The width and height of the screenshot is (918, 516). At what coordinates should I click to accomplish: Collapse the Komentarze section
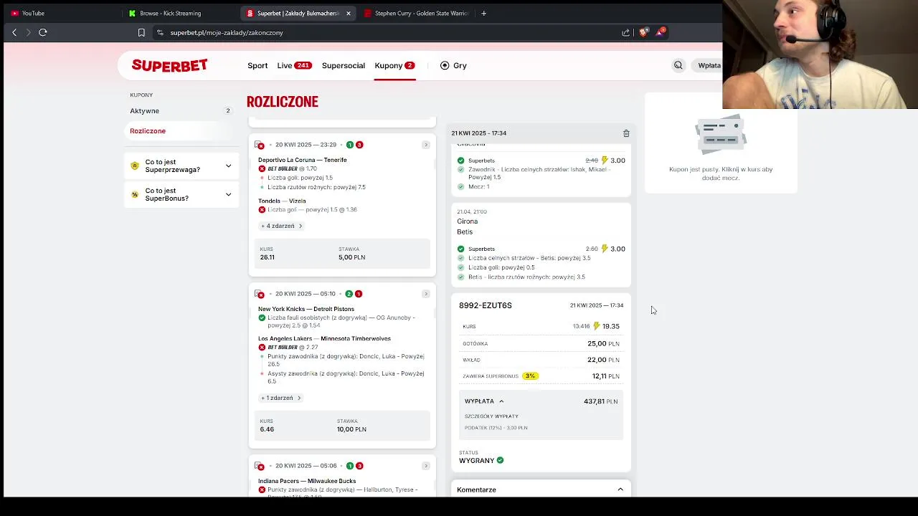click(x=620, y=489)
